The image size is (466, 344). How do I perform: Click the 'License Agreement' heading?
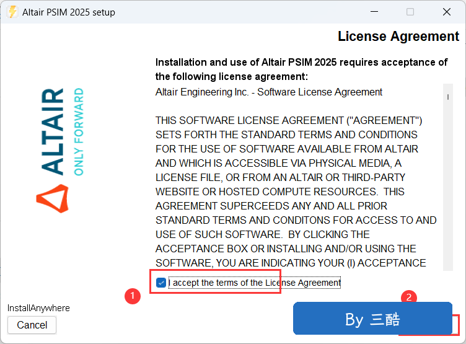[x=398, y=37]
